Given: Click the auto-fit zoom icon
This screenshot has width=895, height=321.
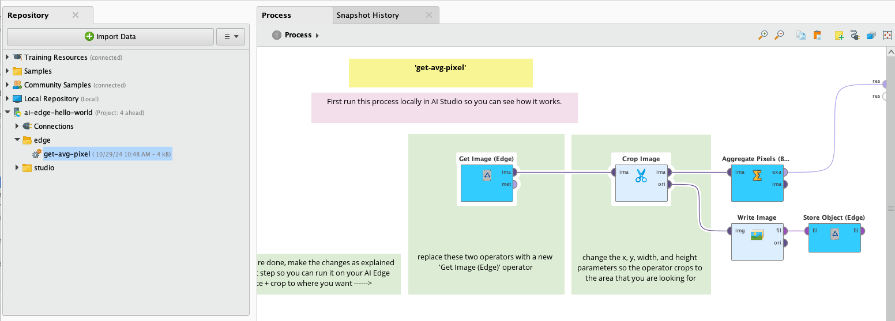Looking at the screenshot, I should (x=888, y=35).
